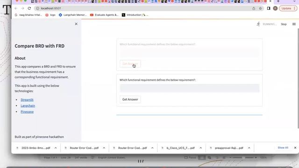The height and width of the screenshot is (168, 299).
Task: Click the faded Get Answer button
Action: coord(130,63)
